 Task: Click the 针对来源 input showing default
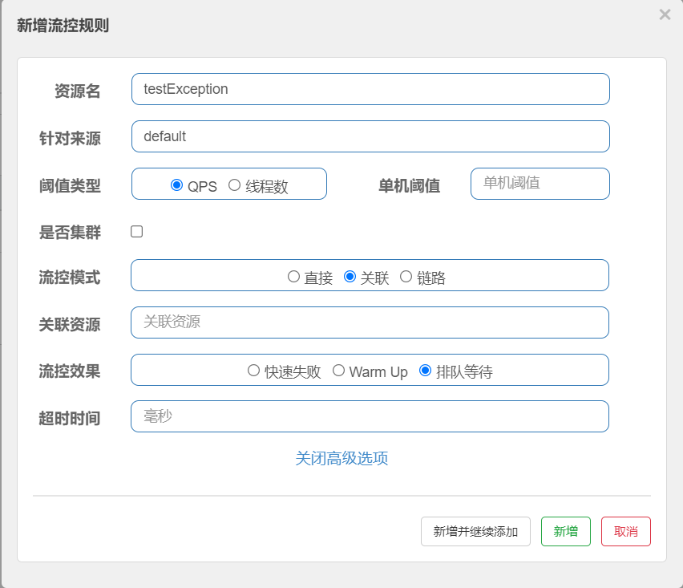click(370, 136)
